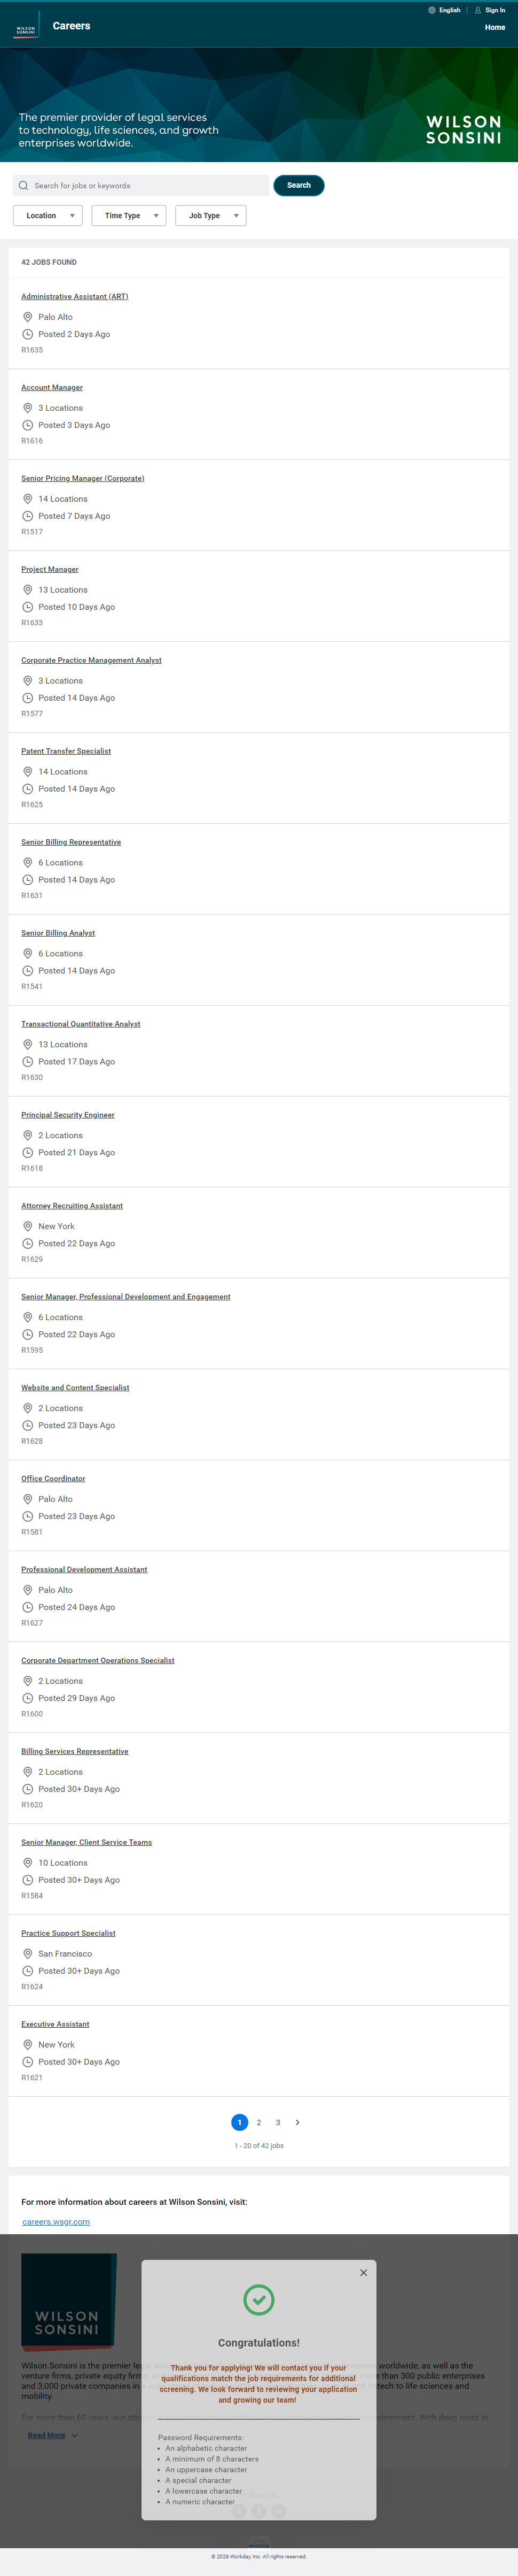Visit the careers.wsgr.com link
The width and height of the screenshot is (518, 2576).
pyautogui.click(x=56, y=2222)
